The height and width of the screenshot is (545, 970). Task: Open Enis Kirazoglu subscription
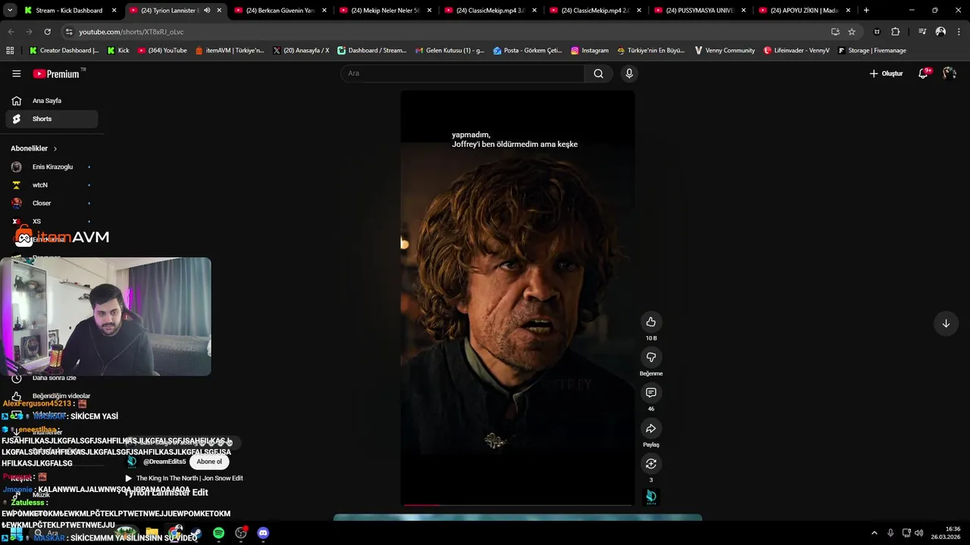point(52,167)
